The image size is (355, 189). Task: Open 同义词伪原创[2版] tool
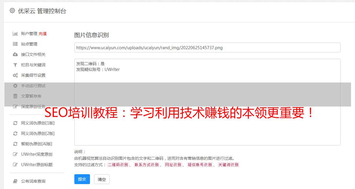38,133
